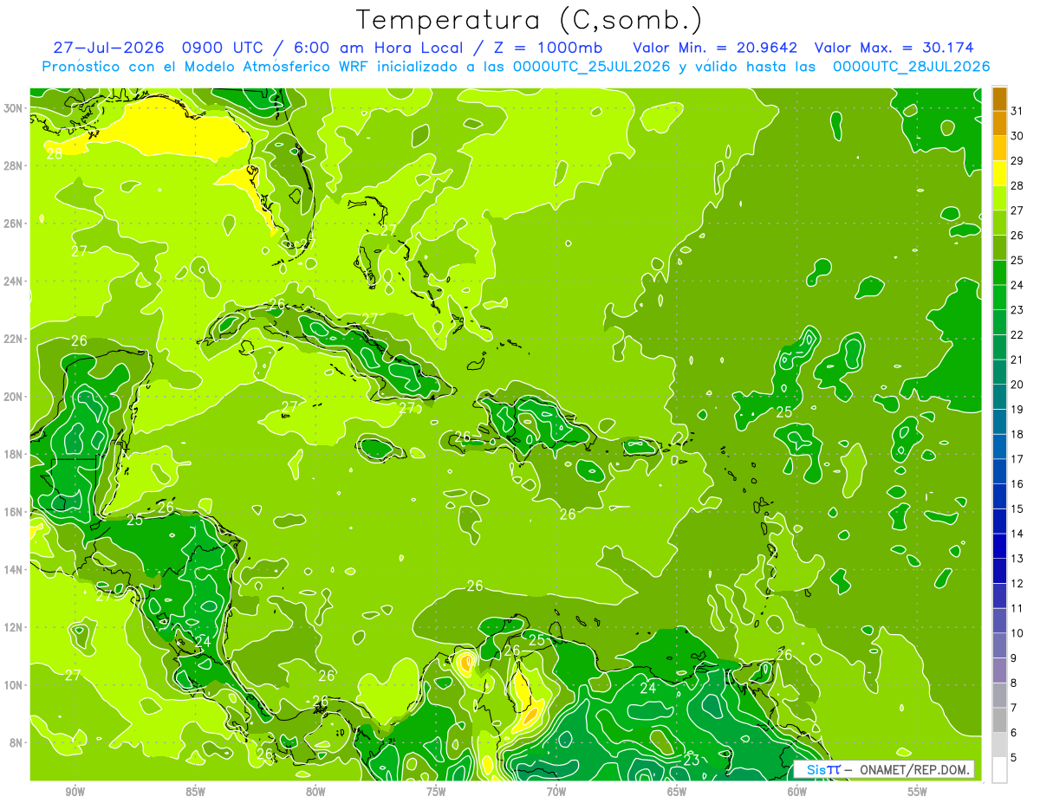Click the colorbar label 25
The height and width of the screenshot is (803, 1040).
click(x=1017, y=260)
